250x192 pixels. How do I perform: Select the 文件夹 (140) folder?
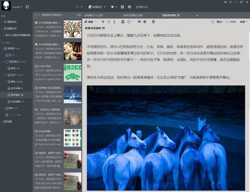[12, 48]
